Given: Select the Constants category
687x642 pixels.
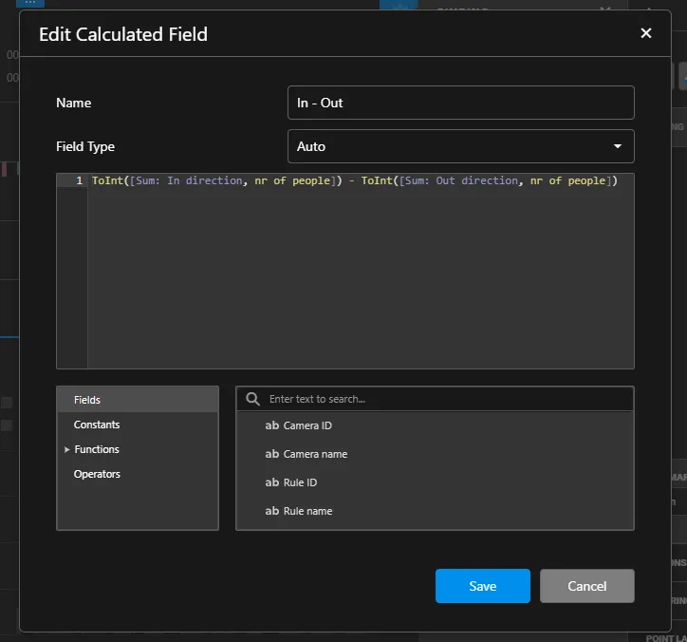Looking at the screenshot, I should (x=138, y=425).
